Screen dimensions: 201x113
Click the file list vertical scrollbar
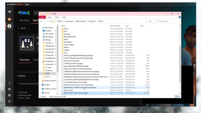(x=180, y=64)
